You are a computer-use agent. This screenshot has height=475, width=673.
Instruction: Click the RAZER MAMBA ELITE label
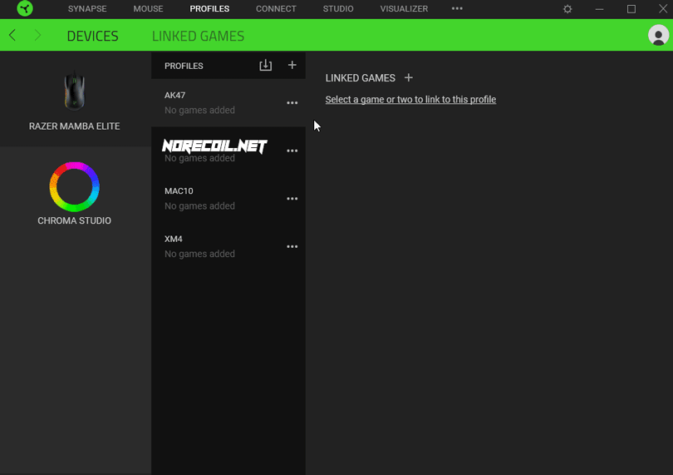tap(74, 126)
